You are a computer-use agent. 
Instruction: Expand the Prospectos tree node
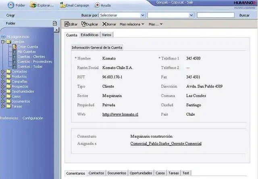pyautogui.click(x=3, y=86)
